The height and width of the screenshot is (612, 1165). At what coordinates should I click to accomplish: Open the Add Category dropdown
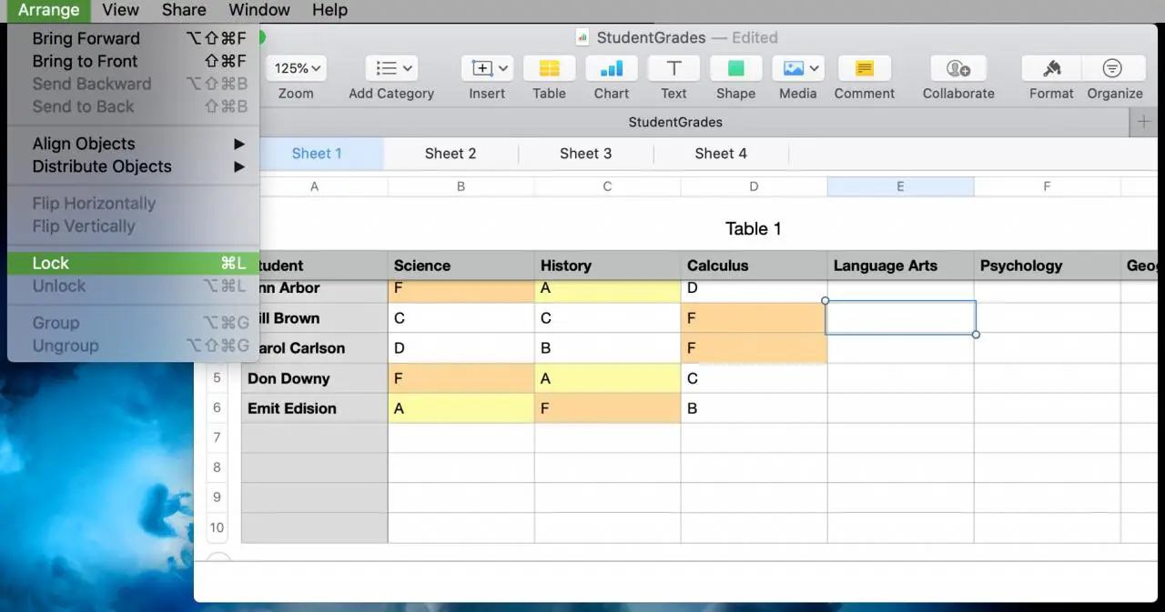click(391, 69)
